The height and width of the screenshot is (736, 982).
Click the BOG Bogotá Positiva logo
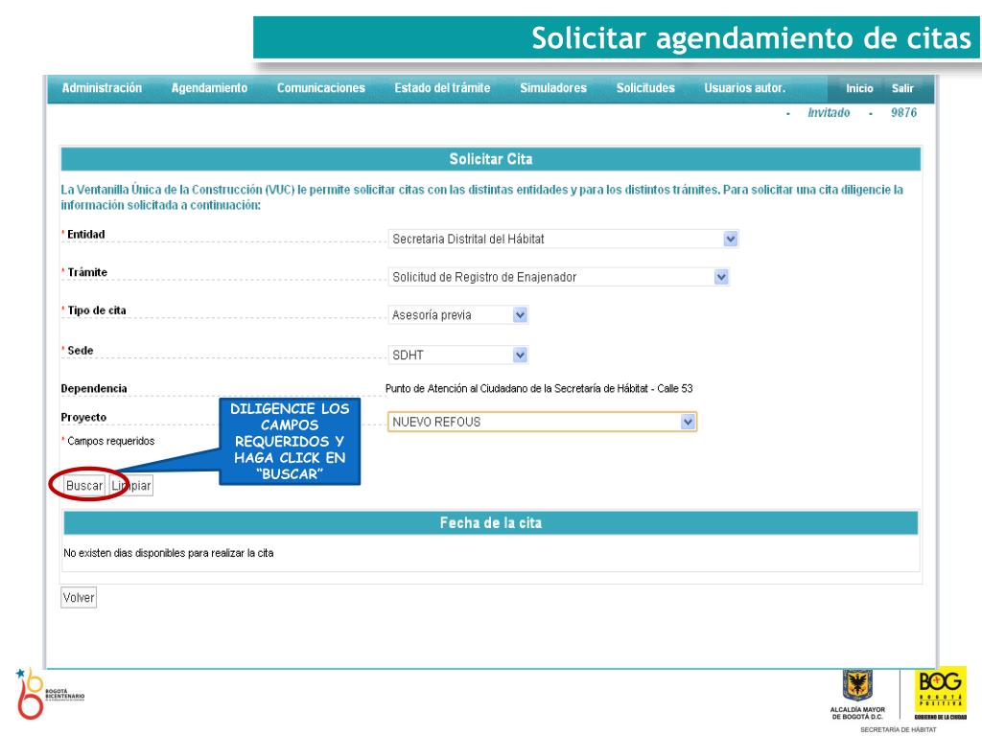[940, 694]
